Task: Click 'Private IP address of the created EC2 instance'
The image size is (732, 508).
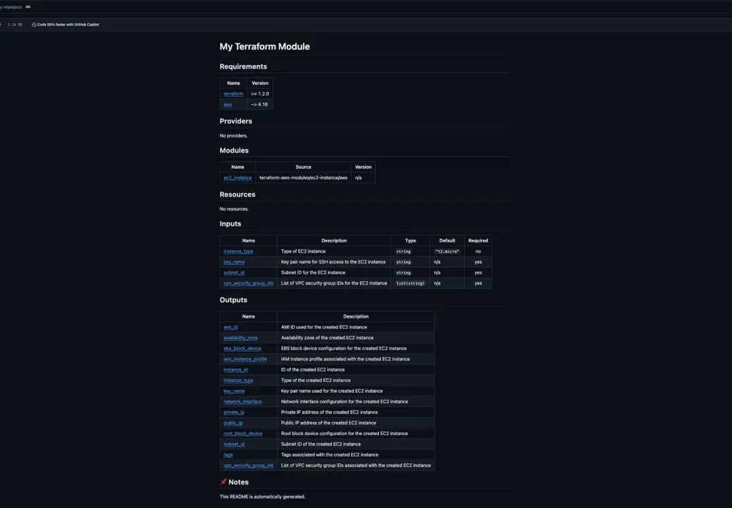Action: (x=329, y=412)
